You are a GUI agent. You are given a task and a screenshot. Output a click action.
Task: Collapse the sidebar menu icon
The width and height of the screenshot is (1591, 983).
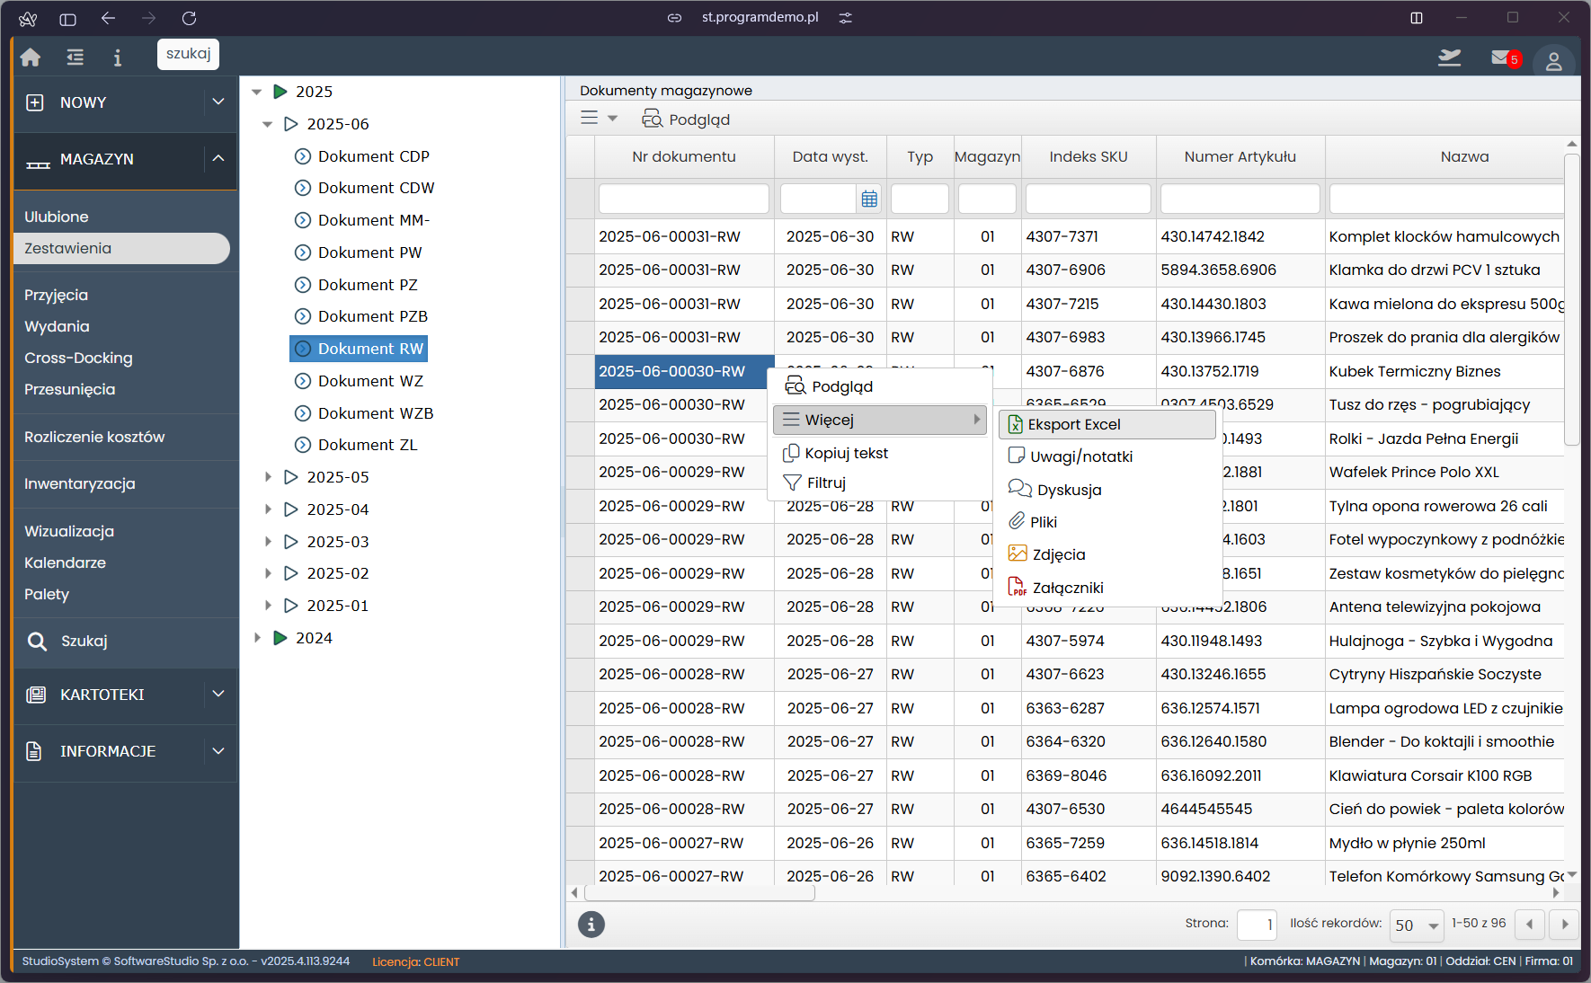(x=76, y=58)
